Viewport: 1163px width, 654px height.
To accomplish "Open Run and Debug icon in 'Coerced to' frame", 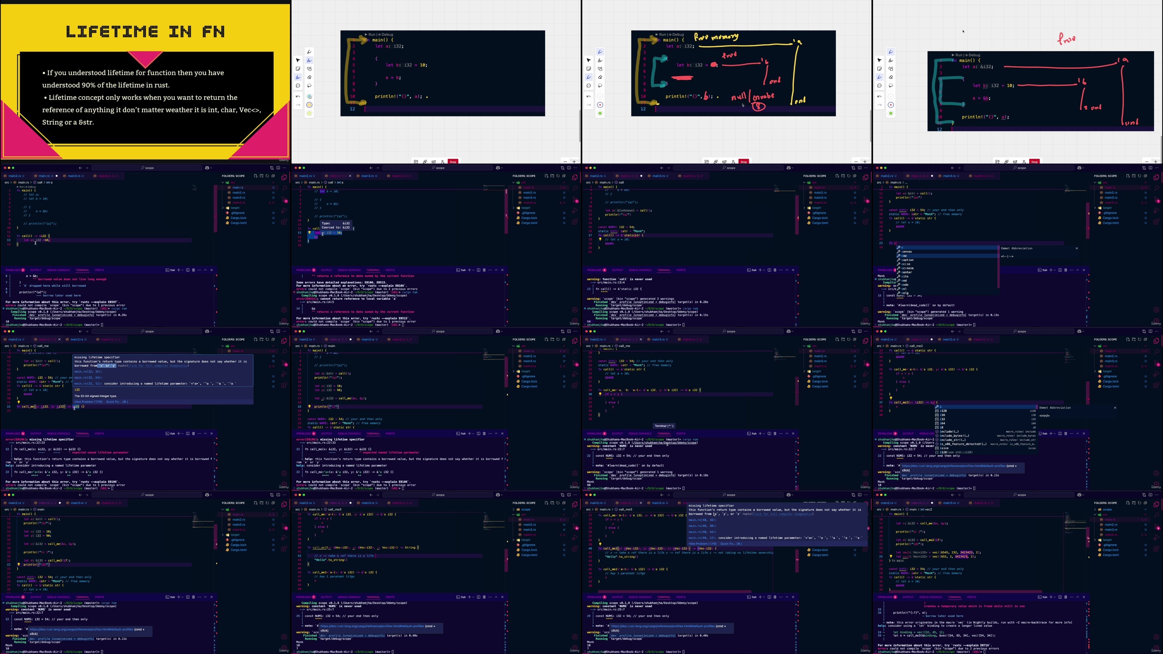I will coord(575,210).
